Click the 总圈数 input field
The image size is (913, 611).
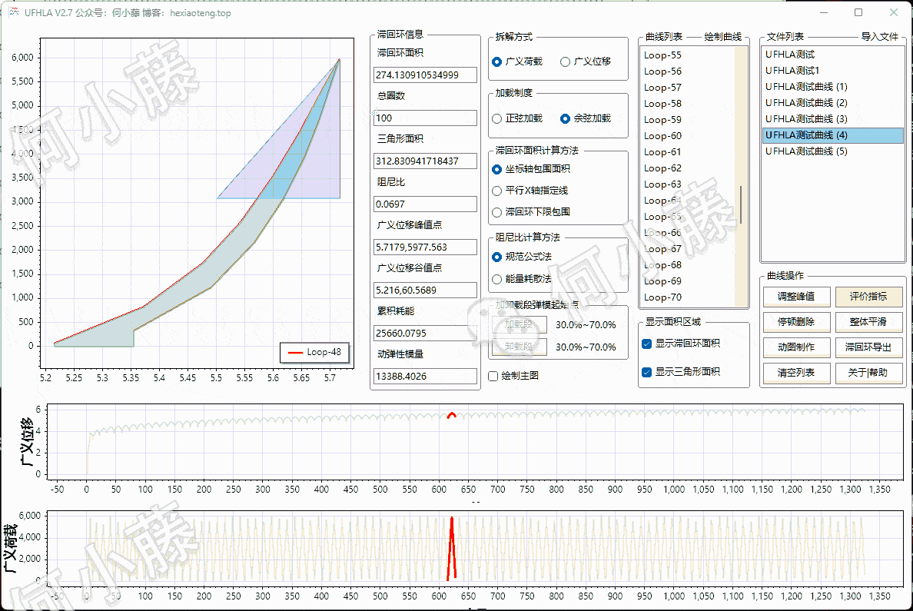click(x=425, y=118)
